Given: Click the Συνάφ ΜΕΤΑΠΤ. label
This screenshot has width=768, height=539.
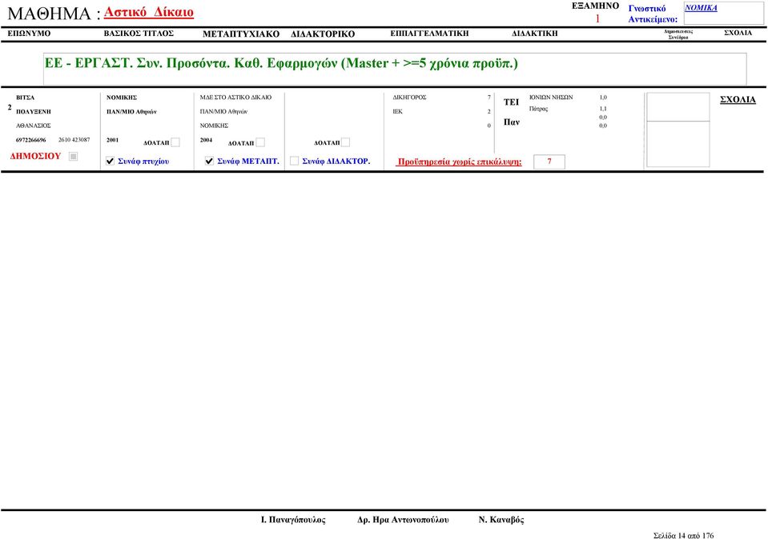Looking at the screenshot, I should coord(248,161).
